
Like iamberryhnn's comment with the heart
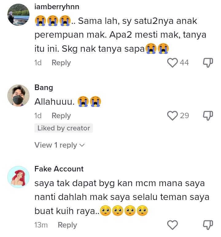(173, 62)
